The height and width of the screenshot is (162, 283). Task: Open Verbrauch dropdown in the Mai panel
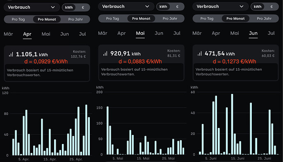(x=126, y=7)
